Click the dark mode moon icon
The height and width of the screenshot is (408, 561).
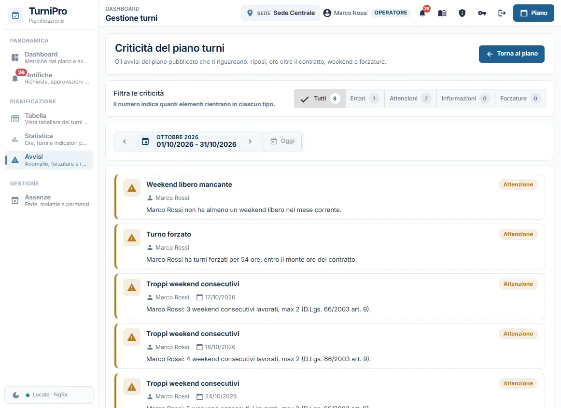(16, 395)
